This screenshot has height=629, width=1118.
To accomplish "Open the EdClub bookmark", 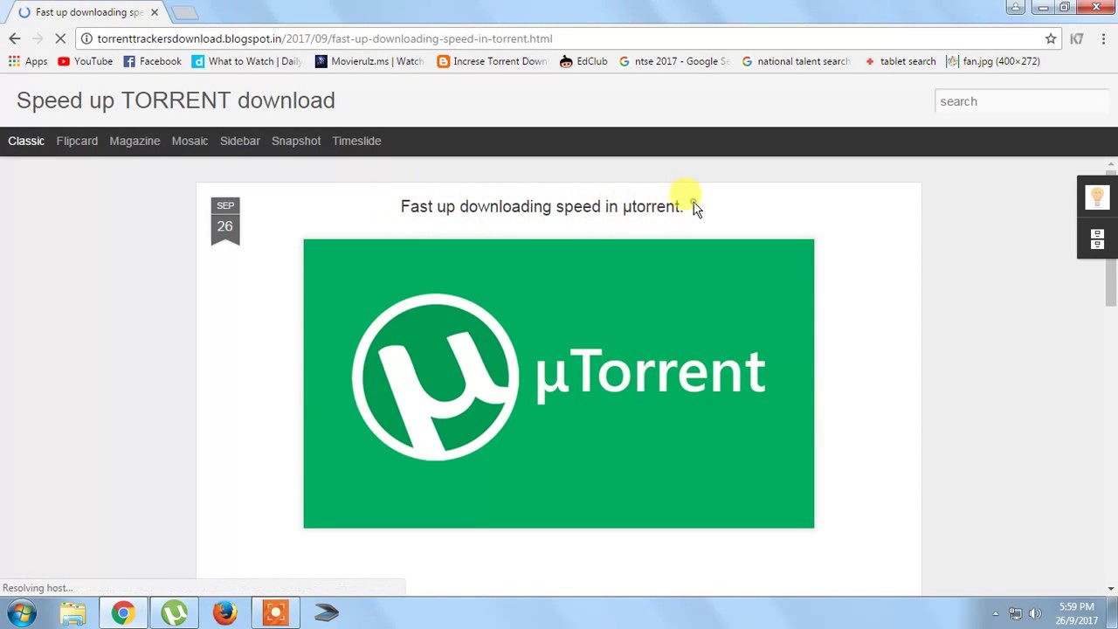I will [x=583, y=61].
